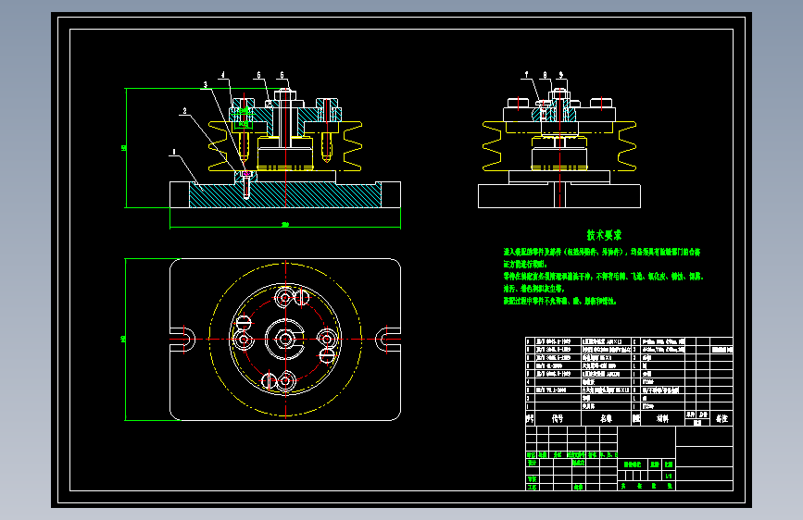The width and height of the screenshot is (803, 520).
Task: Click the 材料 column header in parts list
Action: point(662,418)
